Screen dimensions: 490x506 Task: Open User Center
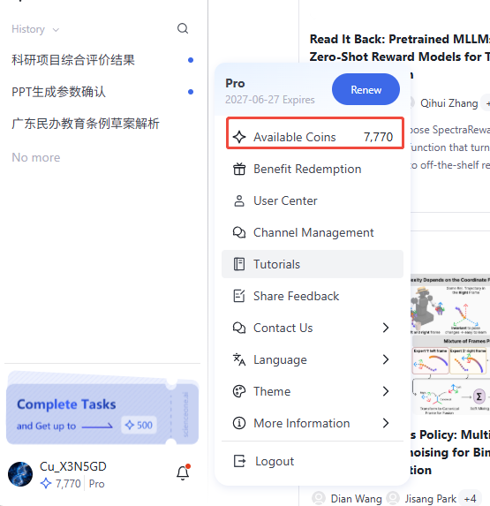(x=313, y=200)
